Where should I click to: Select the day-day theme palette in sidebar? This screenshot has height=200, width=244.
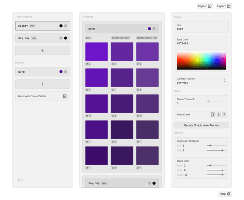coord(43,38)
